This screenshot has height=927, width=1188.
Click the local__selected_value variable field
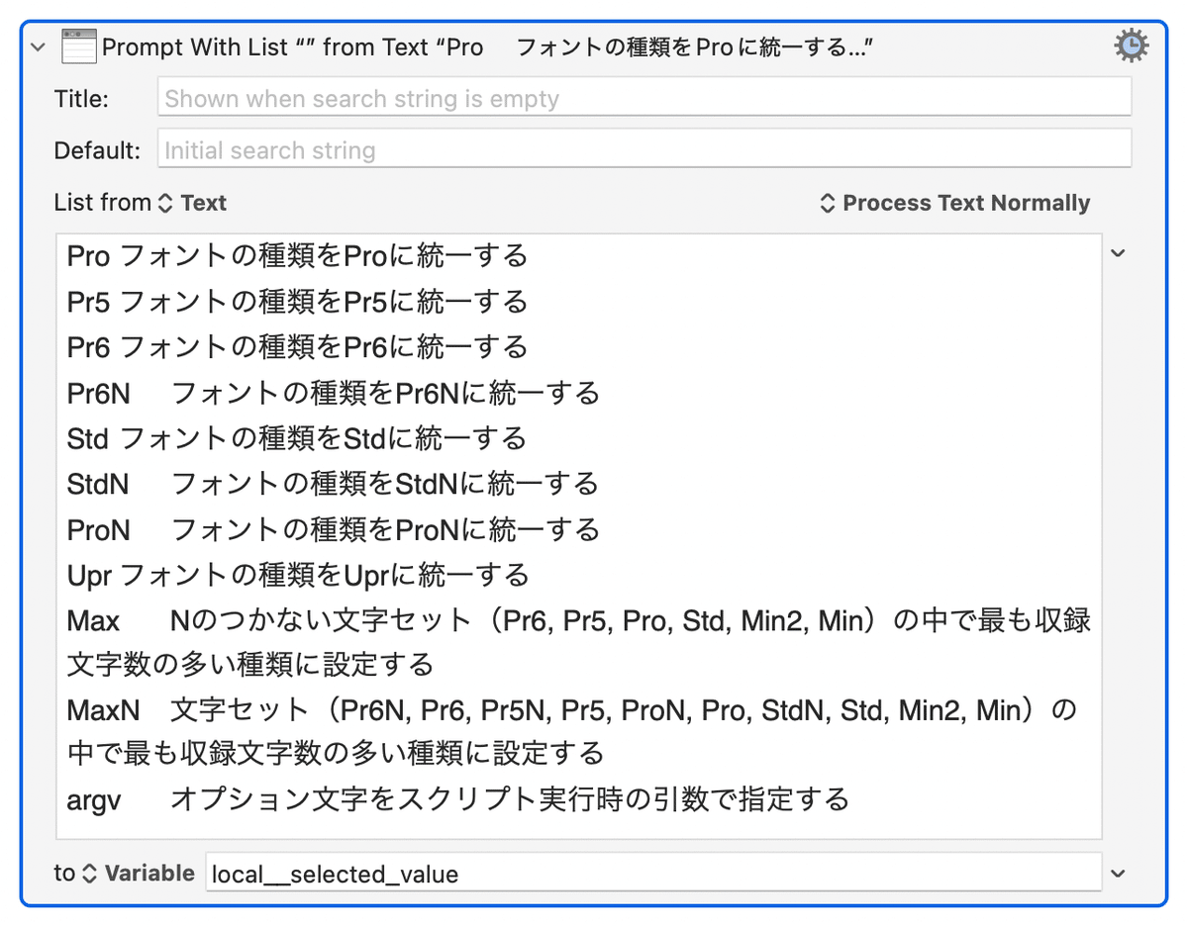(653, 873)
